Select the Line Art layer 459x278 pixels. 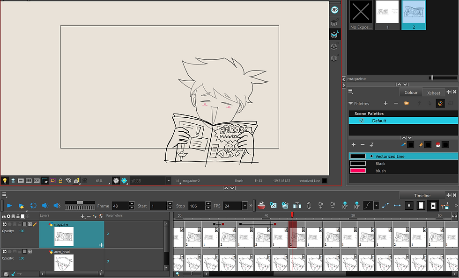click(334, 35)
